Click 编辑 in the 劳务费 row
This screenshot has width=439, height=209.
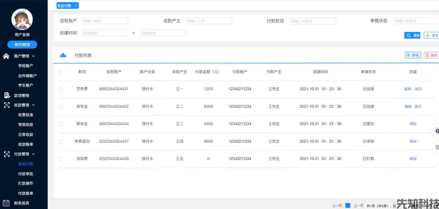coord(408,89)
